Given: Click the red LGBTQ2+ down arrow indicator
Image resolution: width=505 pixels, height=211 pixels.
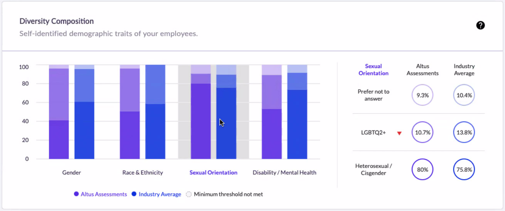Looking at the screenshot, I should tap(399, 133).
